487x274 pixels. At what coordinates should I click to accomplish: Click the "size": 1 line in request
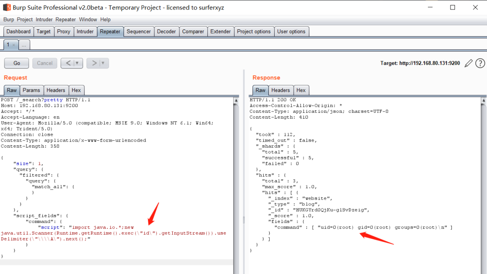(28, 163)
